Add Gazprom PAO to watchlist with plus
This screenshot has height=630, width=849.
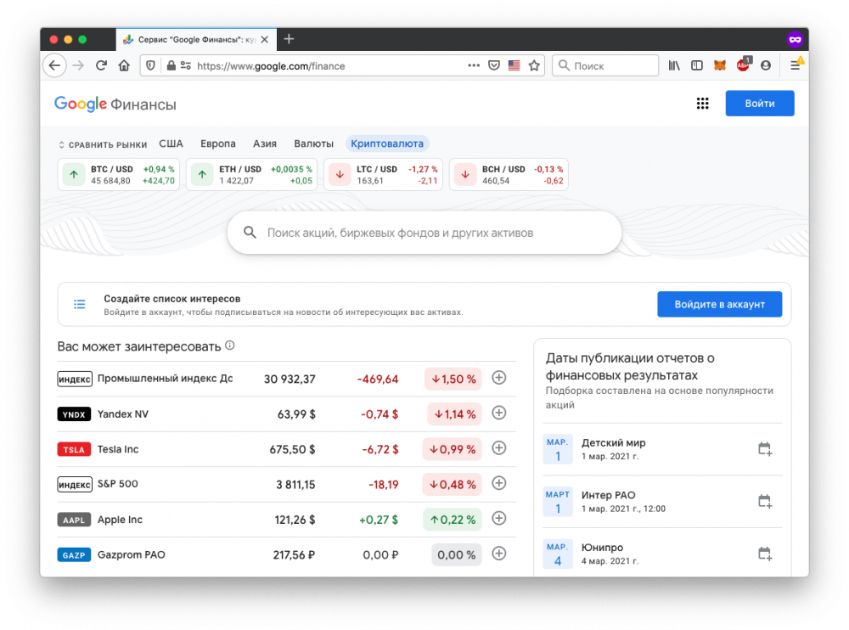499,554
